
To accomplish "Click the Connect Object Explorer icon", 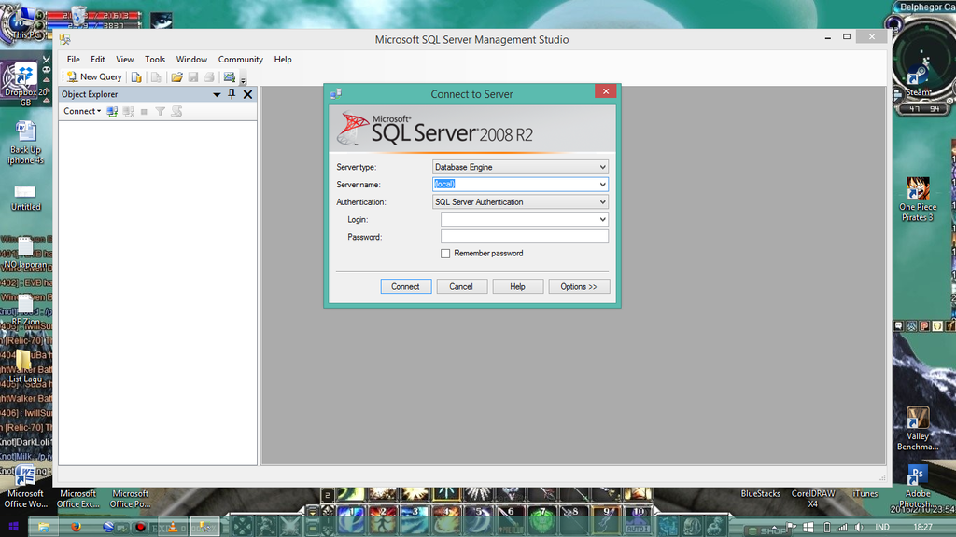I will pos(112,112).
